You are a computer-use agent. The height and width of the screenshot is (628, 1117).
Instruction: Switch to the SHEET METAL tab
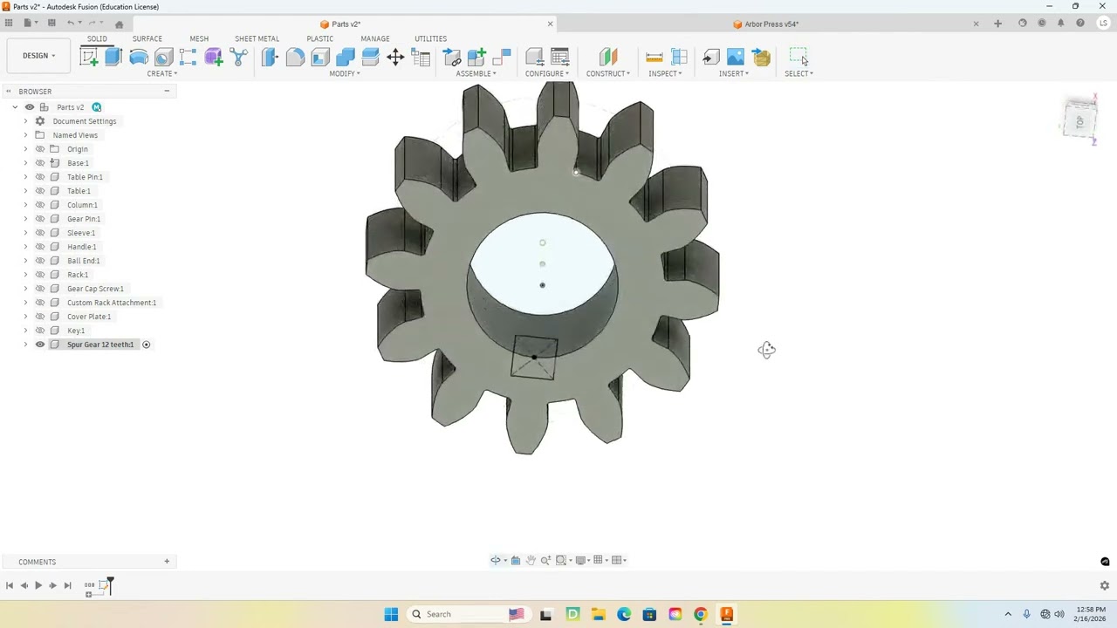pos(257,38)
